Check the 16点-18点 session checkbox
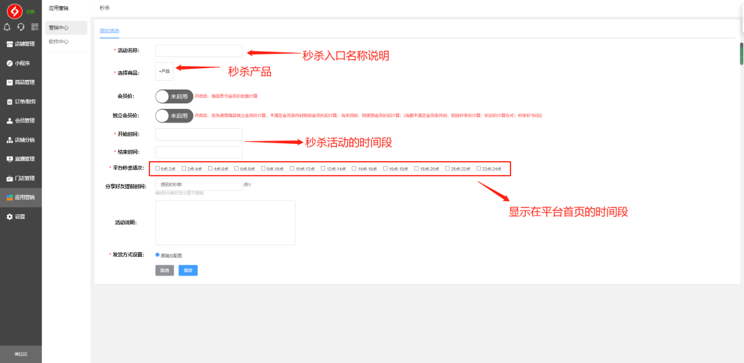The height and width of the screenshot is (363, 744). [385, 169]
